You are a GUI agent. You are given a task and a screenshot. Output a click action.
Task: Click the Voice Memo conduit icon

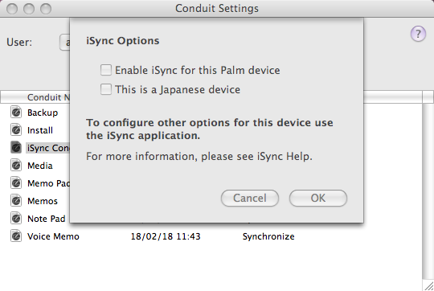pyautogui.click(x=16, y=236)
